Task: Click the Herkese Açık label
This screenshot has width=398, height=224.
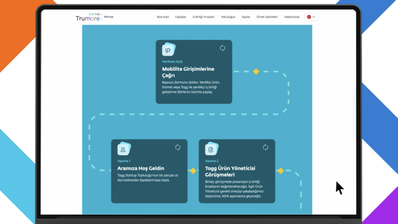Action: point(172,62)
